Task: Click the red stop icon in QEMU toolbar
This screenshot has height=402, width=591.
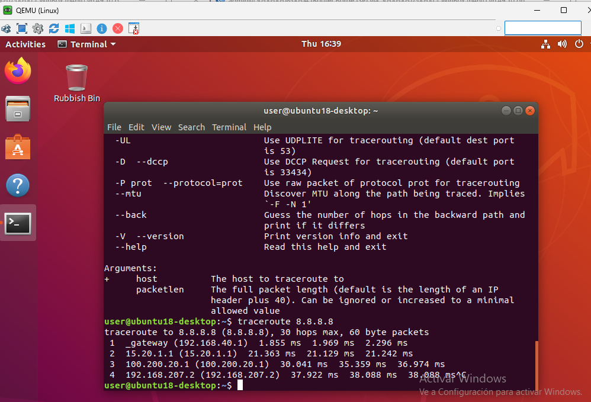Action: pyautogui.click(x=117, y=28)
